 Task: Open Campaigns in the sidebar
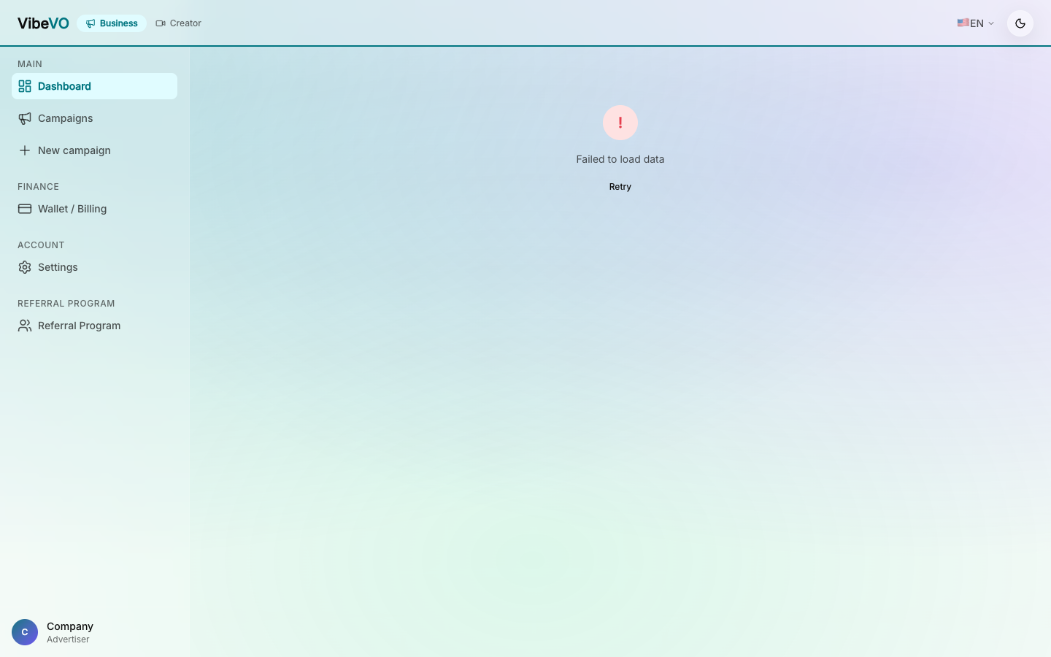[x=94, y=118]
